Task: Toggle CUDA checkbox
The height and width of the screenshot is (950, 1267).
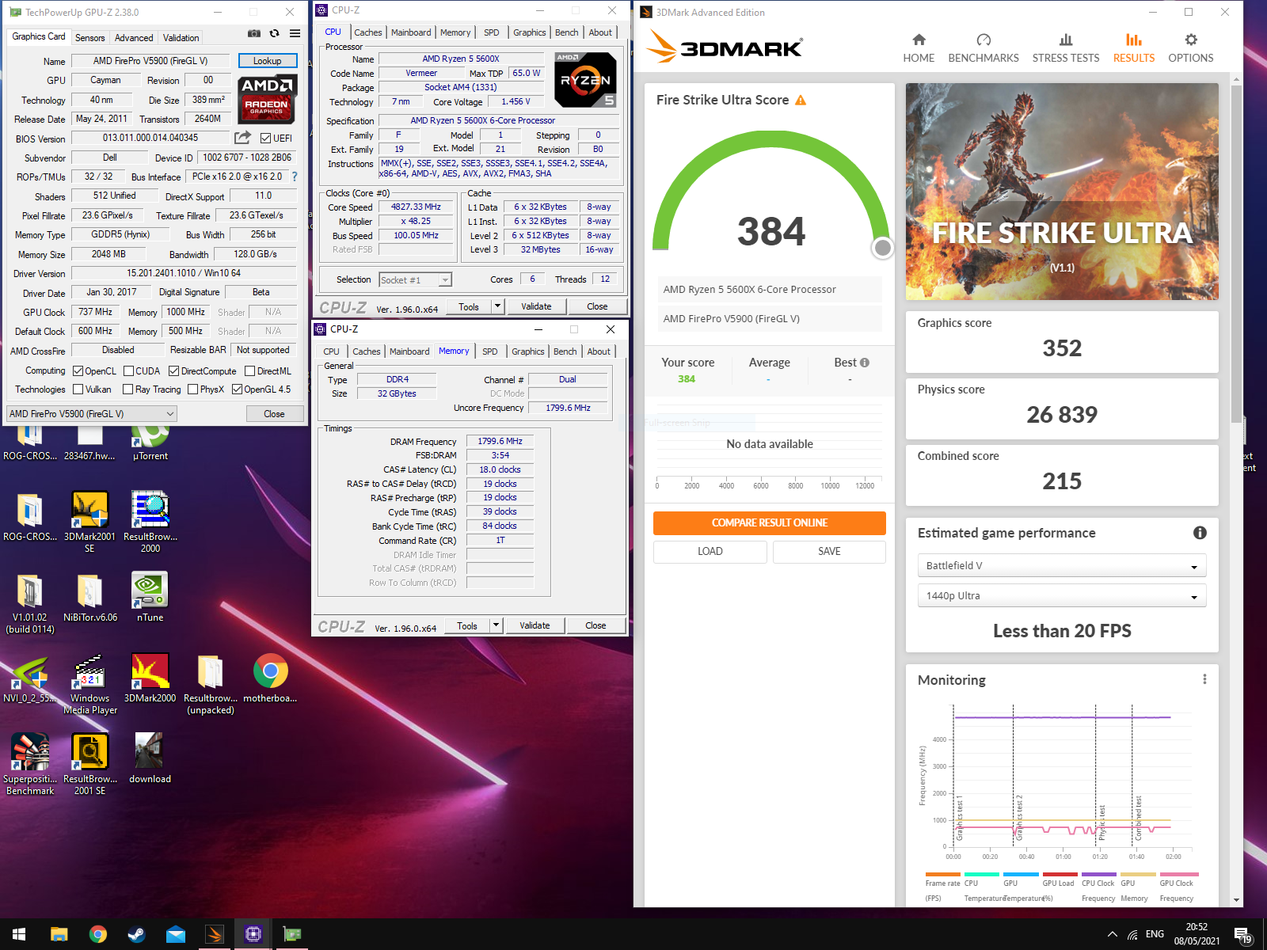Action: coord(128,370)
